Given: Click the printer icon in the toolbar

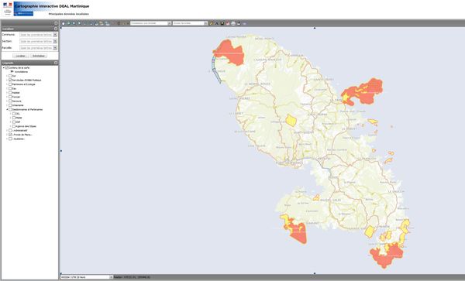Looking at the screenshot, I should click(x=233, y=23).
